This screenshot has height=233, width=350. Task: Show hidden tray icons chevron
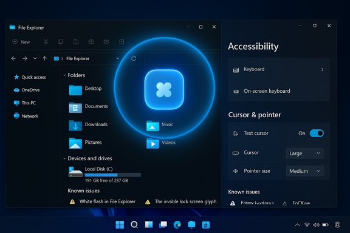(x=297, y=225)
